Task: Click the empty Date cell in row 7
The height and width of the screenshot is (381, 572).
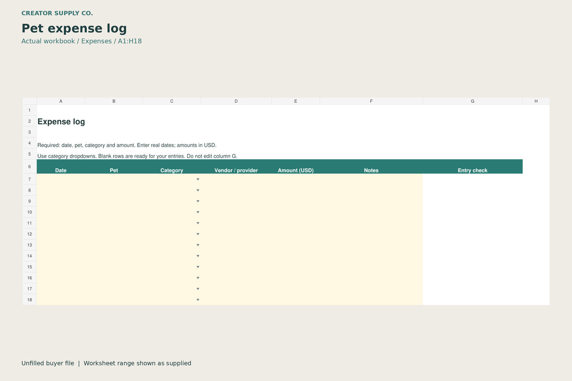Action: [61, 179]
